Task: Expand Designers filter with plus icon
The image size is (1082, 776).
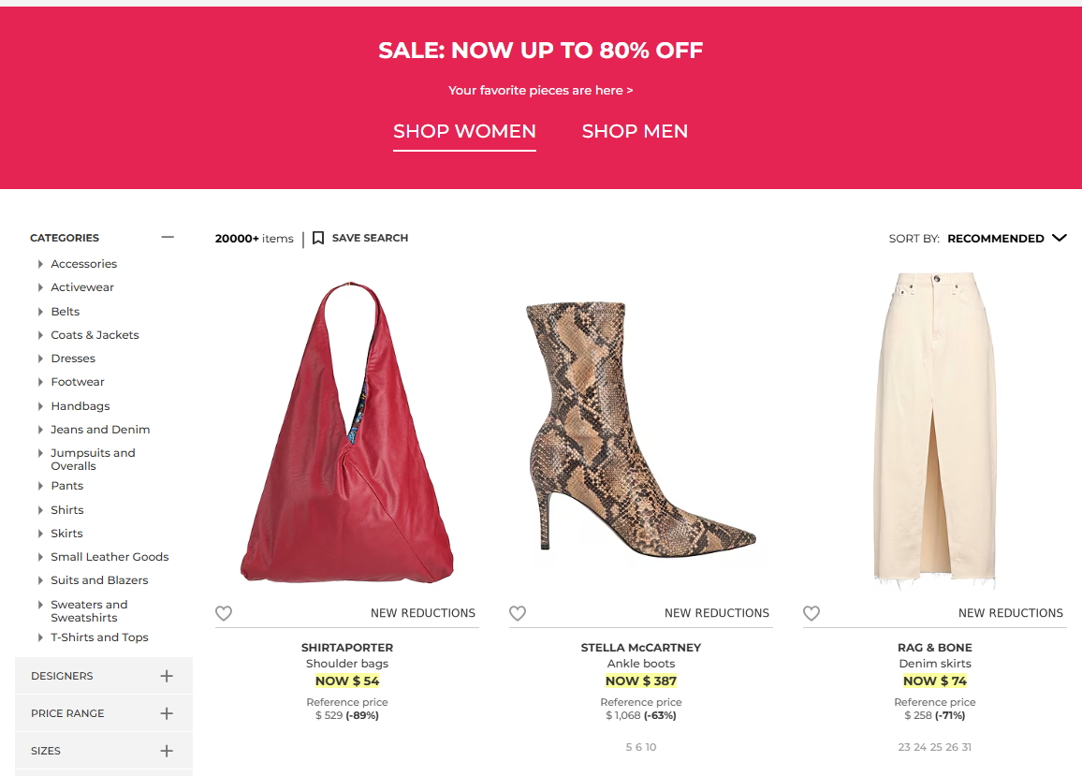Action: pyautogui.click(x=167, y=676)
